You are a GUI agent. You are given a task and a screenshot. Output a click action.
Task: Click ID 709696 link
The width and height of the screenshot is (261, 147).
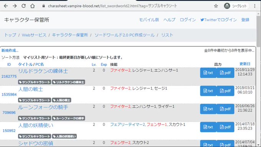pos(9,113)
